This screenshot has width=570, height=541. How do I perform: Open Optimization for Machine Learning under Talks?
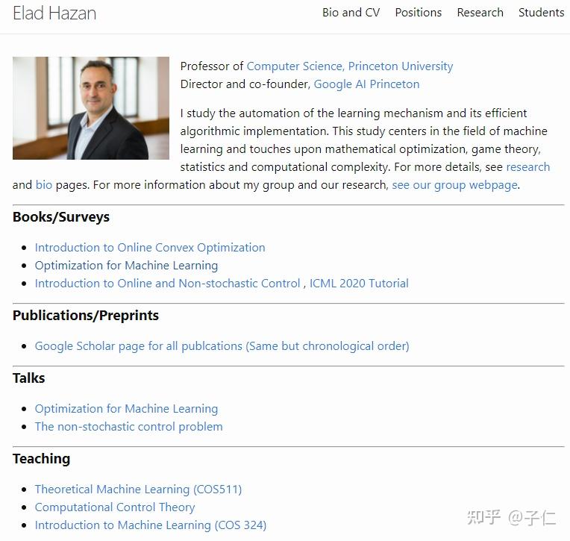(x=126, y=409)
